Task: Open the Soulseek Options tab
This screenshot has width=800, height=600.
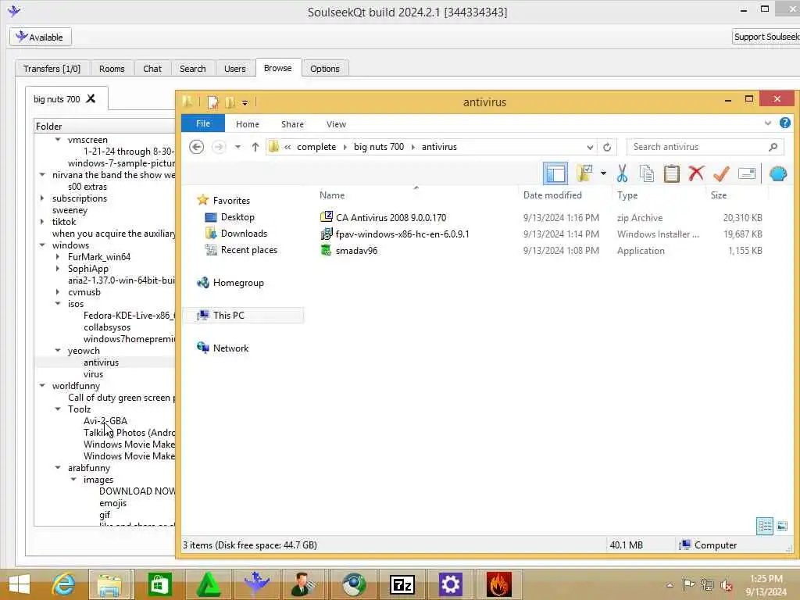Action: (324, 69)
